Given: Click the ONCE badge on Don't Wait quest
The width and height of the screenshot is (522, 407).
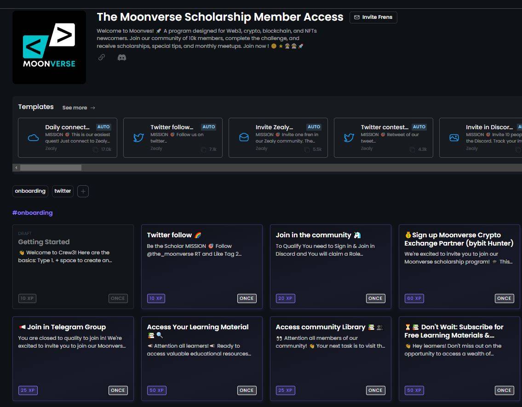Looking at the screenshot, I should tap(504, 390).
